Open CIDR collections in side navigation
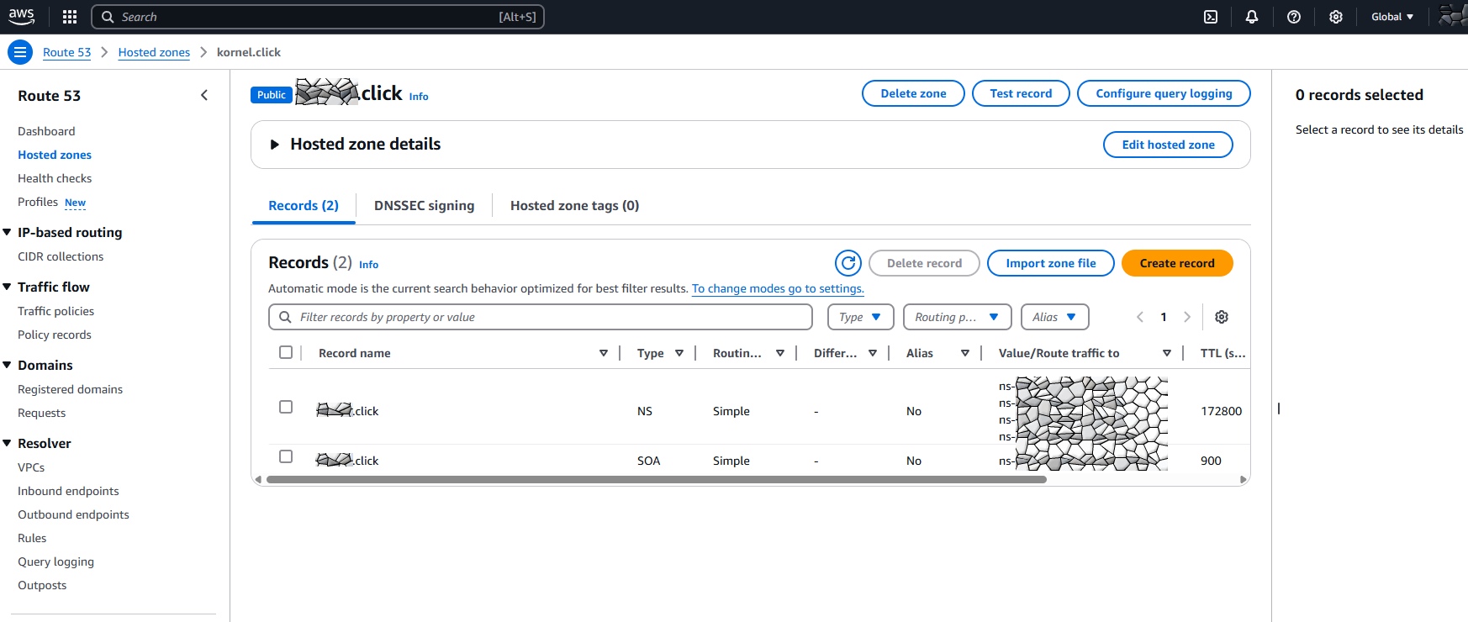 tap(61, 256)
